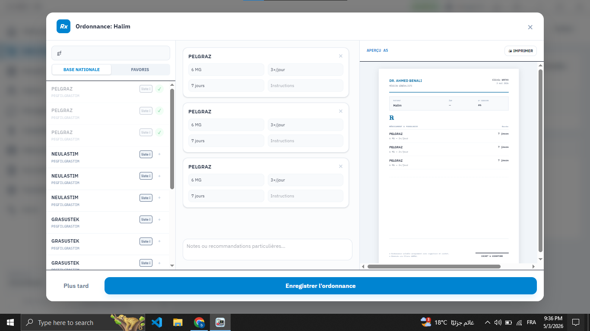Screen dimensions: 590x331
Task: Click the Notes ou recommandations particulières text area
Action: (x=267, y=250)
